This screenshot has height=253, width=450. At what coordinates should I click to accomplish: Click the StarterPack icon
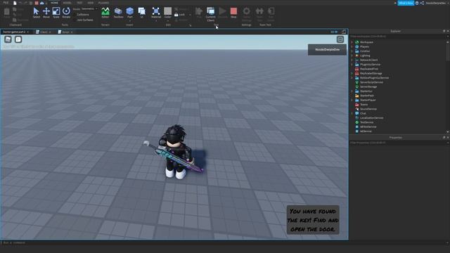click(357, 96)
